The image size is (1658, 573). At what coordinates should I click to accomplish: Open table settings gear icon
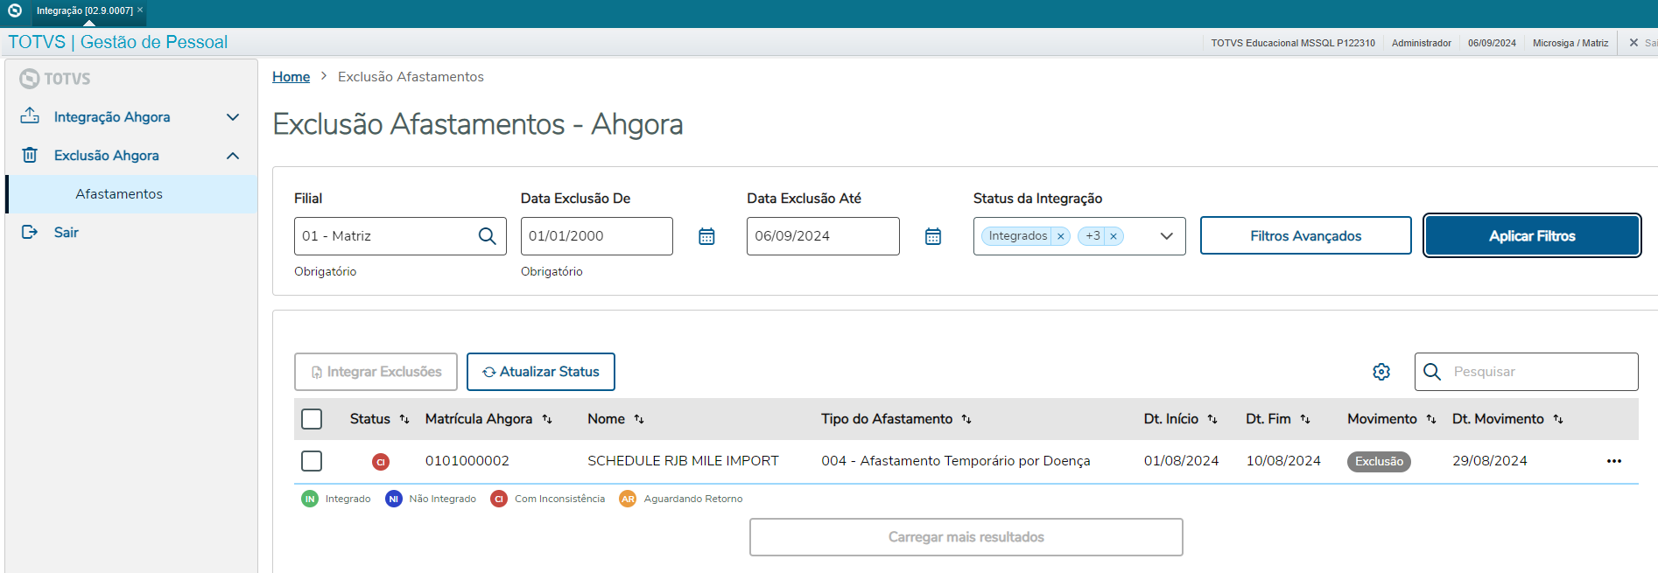(1381, 372)
